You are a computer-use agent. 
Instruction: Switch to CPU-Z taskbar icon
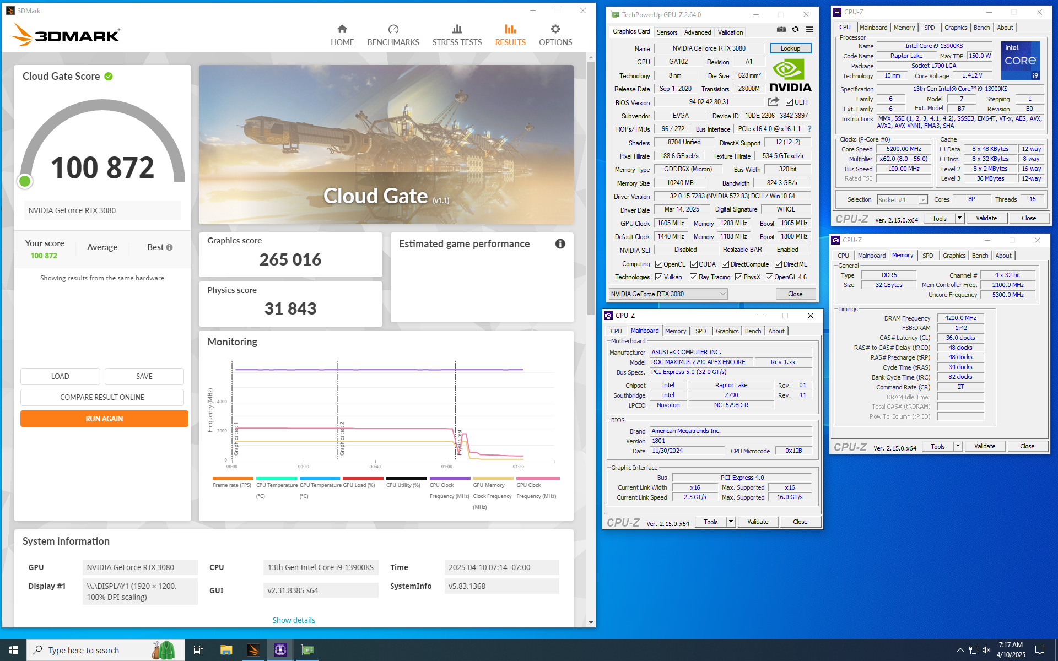[x=280, y=650]
